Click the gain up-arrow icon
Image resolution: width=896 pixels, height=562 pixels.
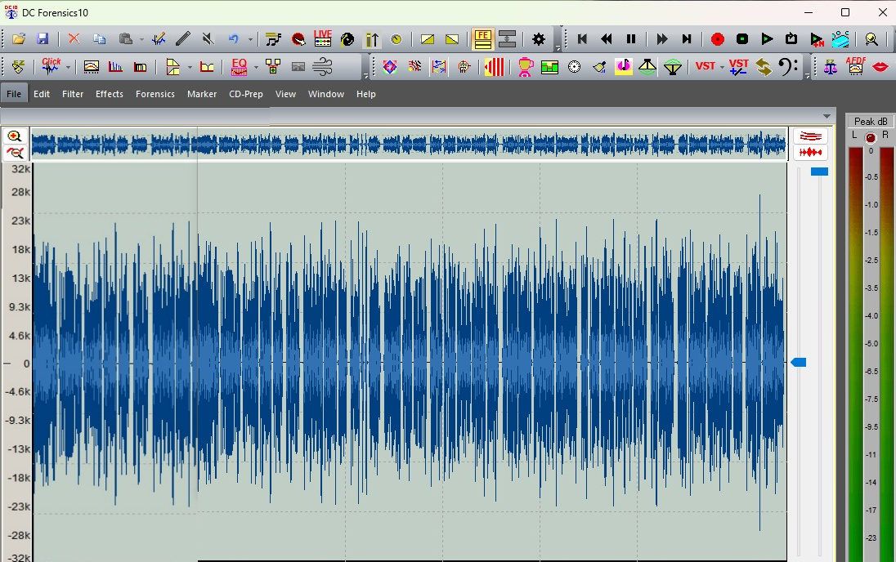point(372,39)
